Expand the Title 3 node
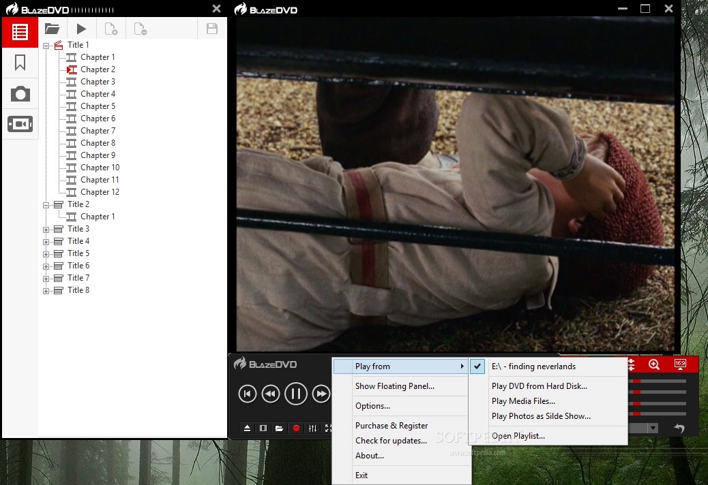 click(x=46, y=230)
